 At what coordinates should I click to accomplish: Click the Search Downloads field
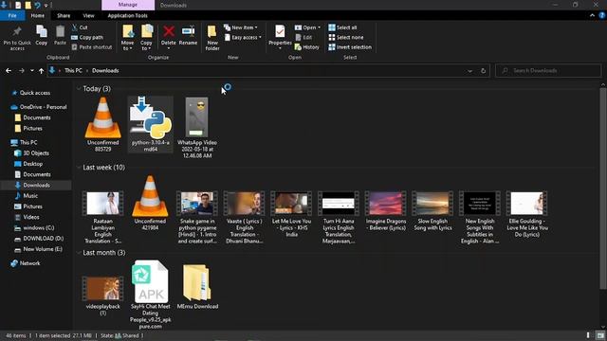pos(548,71)
